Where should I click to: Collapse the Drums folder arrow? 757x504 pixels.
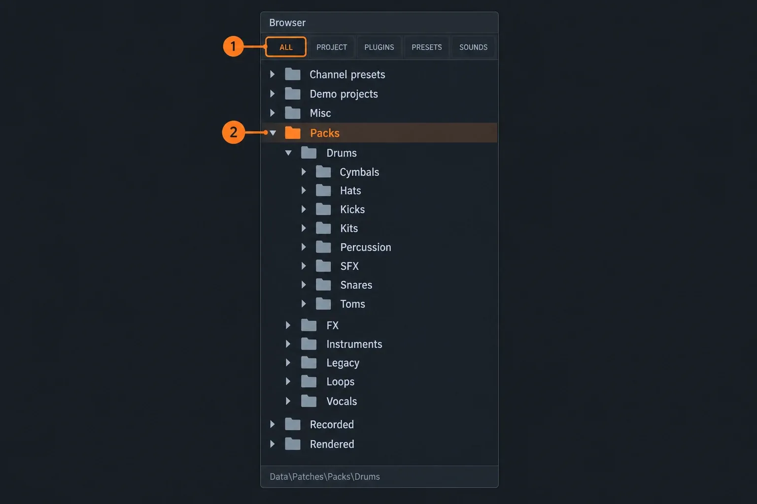pos(288,153)
